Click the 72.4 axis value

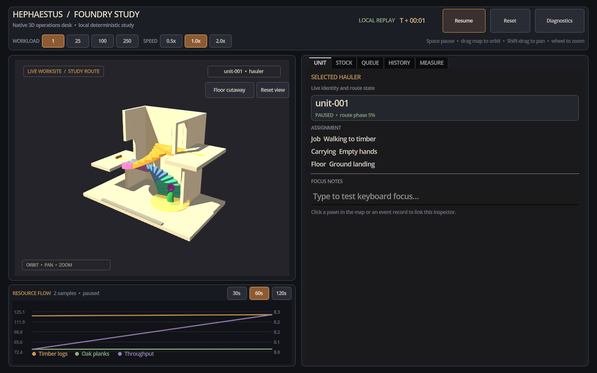19,352
